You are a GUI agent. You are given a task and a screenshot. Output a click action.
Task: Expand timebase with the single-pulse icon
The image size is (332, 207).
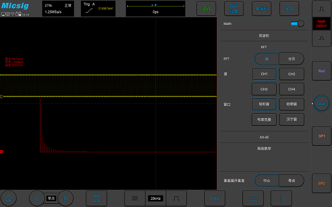point(176,198)
